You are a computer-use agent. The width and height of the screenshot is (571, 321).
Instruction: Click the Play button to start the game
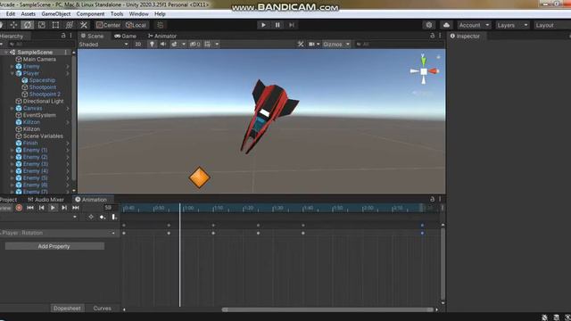[263, 25]
